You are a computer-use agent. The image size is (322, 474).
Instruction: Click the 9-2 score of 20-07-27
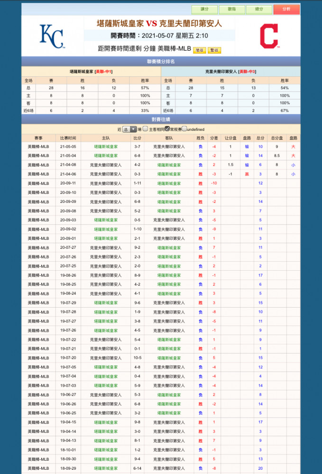coord(137,247)
